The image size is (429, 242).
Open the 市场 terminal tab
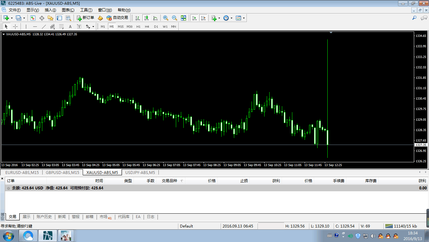point(105,217)
